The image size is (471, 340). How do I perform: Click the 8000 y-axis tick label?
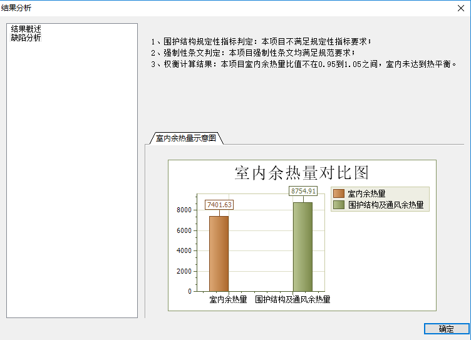(x=184, y=210)
